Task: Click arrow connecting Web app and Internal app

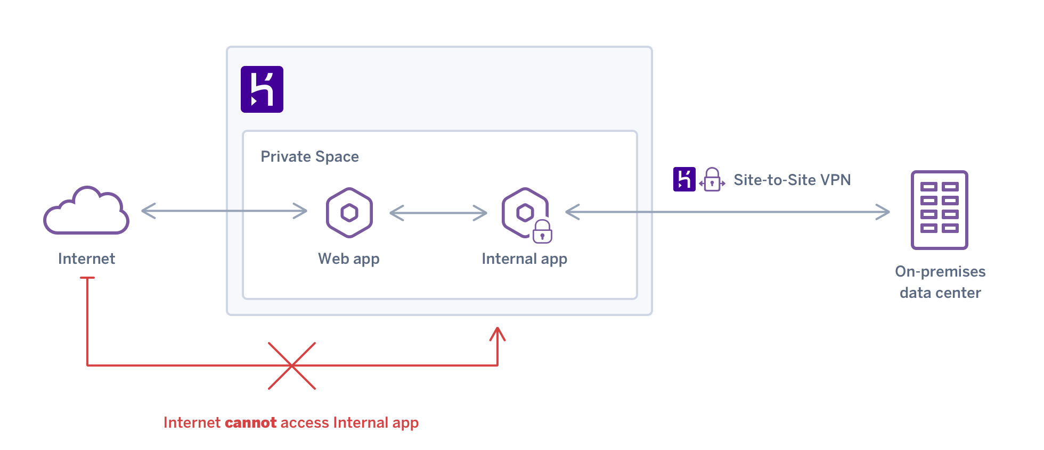Action: point(438,213)
